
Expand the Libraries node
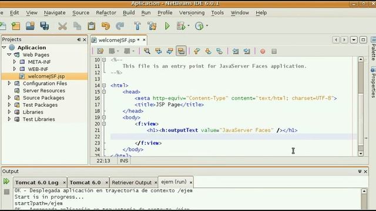pos(9,112)
